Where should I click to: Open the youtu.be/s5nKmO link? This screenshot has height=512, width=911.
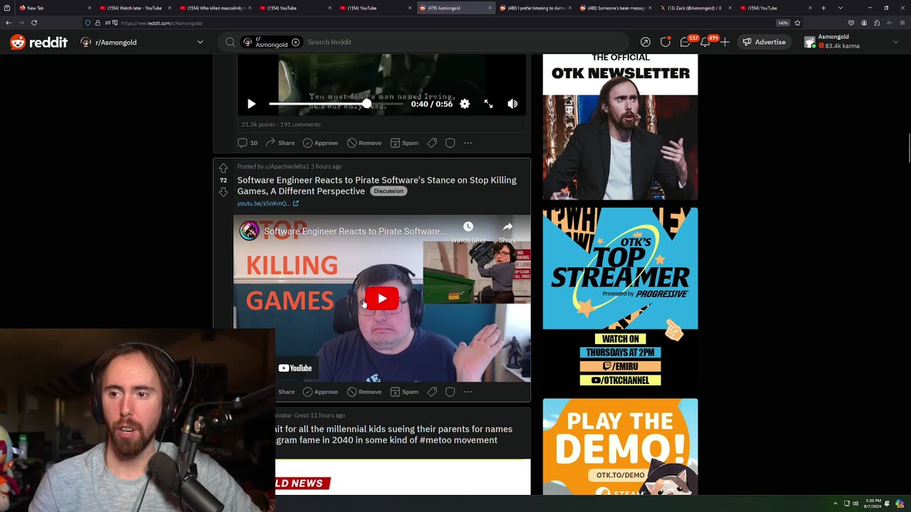tap(268, 203)
